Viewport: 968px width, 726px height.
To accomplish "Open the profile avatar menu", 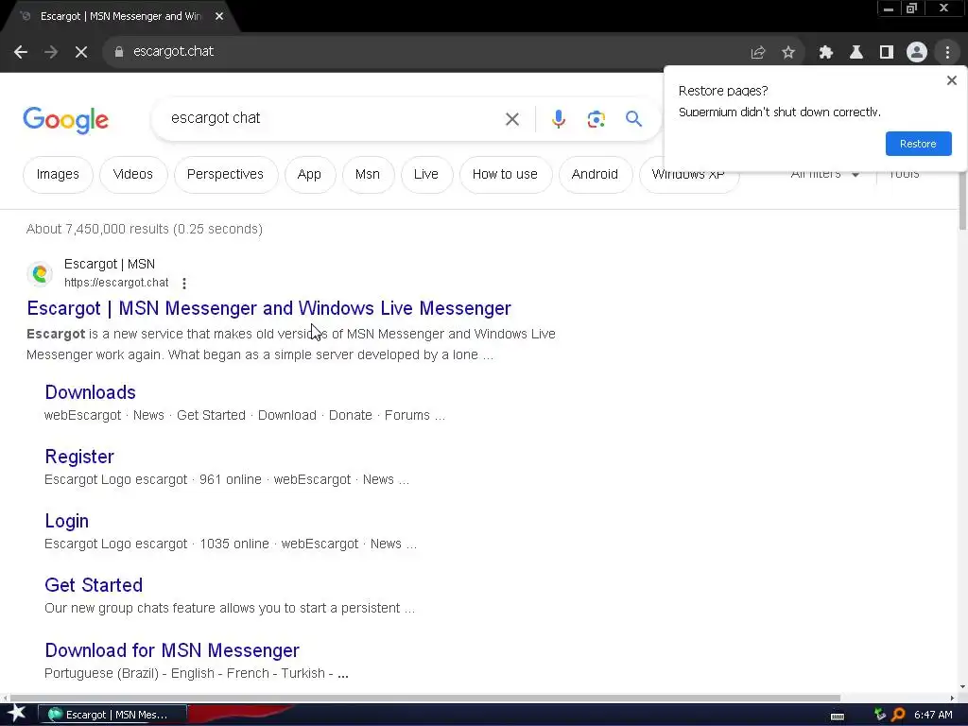I will (917, 53).
